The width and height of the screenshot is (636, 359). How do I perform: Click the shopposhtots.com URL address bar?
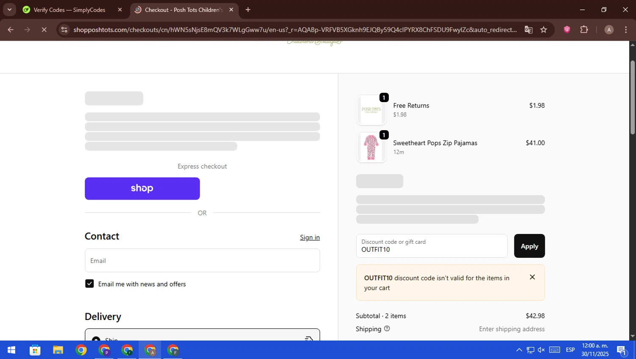[295, 30]
